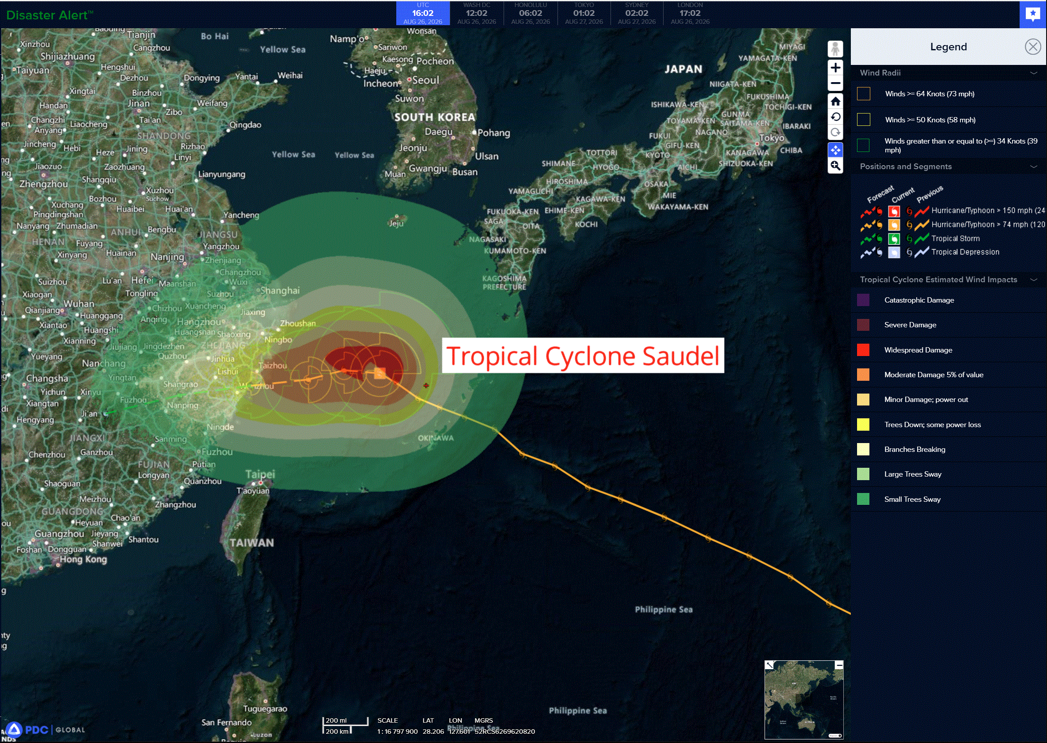Click the longitude value 127.601
The height and width of the screenshot is (743, 1047).
pos(459,731)
